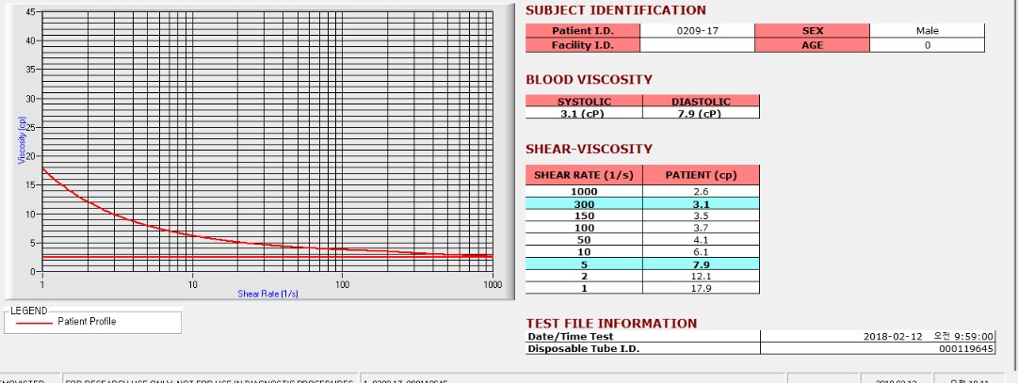
Task: Click the SHEAR RATE (1/s) column header
Action: 584,175
